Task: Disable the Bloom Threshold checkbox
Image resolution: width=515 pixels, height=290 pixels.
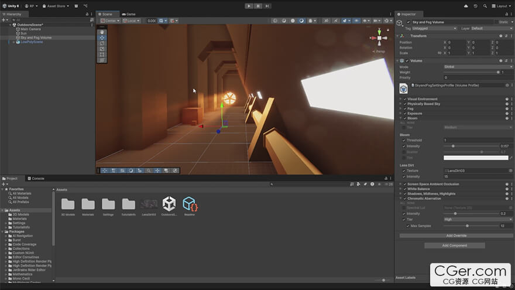Action: [x=404, y=141]
